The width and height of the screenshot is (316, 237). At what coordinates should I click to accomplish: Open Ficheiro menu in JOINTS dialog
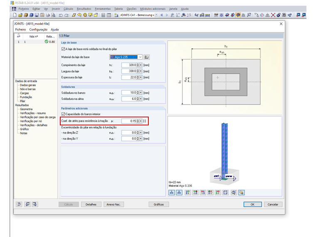[x=20, y=30]
